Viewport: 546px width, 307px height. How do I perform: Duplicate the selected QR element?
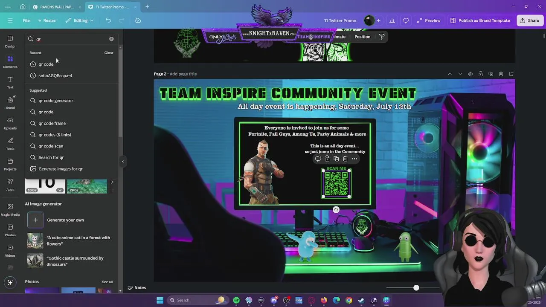click(336, 159)
